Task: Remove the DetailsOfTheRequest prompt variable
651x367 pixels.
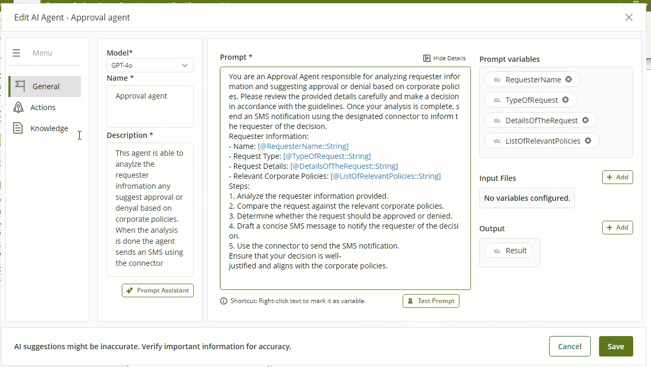Action: click(585, 121)
